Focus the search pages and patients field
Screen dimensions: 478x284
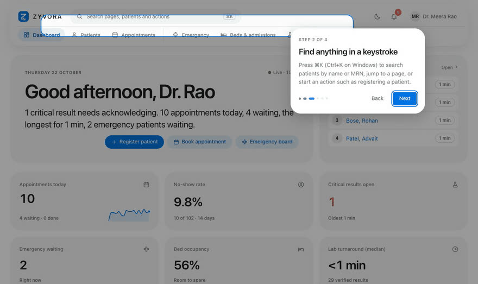(155, 16)
